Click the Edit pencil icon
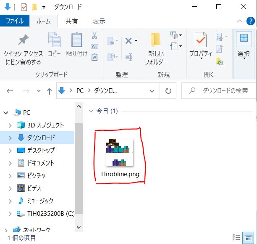The width and height of the screenshot is (257, 244). point(219,49)
